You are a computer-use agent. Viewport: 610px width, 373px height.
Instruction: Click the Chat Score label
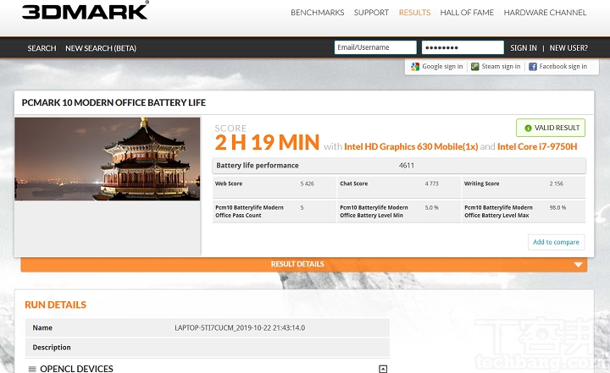point(353,184)
